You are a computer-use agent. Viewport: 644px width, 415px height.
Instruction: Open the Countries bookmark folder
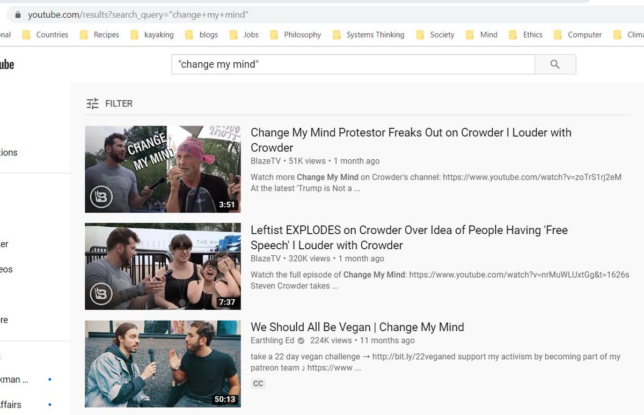(45, 34)
